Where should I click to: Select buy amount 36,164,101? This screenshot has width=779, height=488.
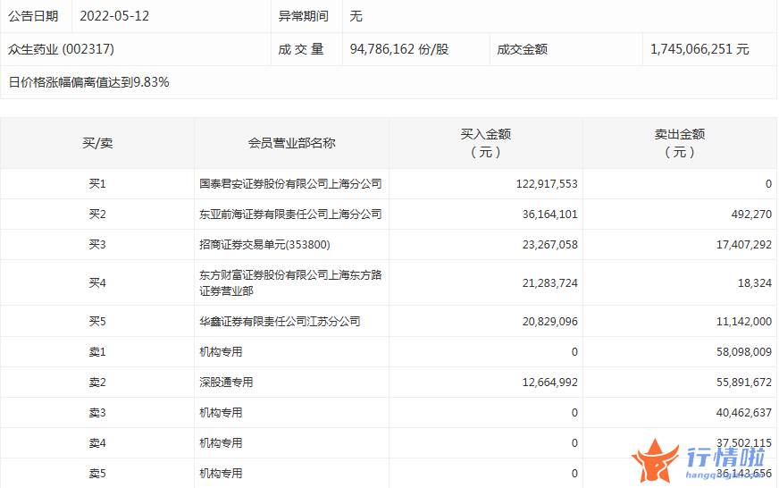click(x=550, y=215)
